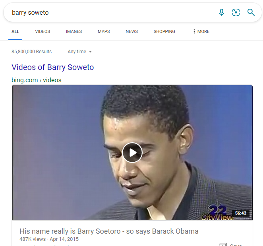Open visual search camera icon

(x=236, y=12)
